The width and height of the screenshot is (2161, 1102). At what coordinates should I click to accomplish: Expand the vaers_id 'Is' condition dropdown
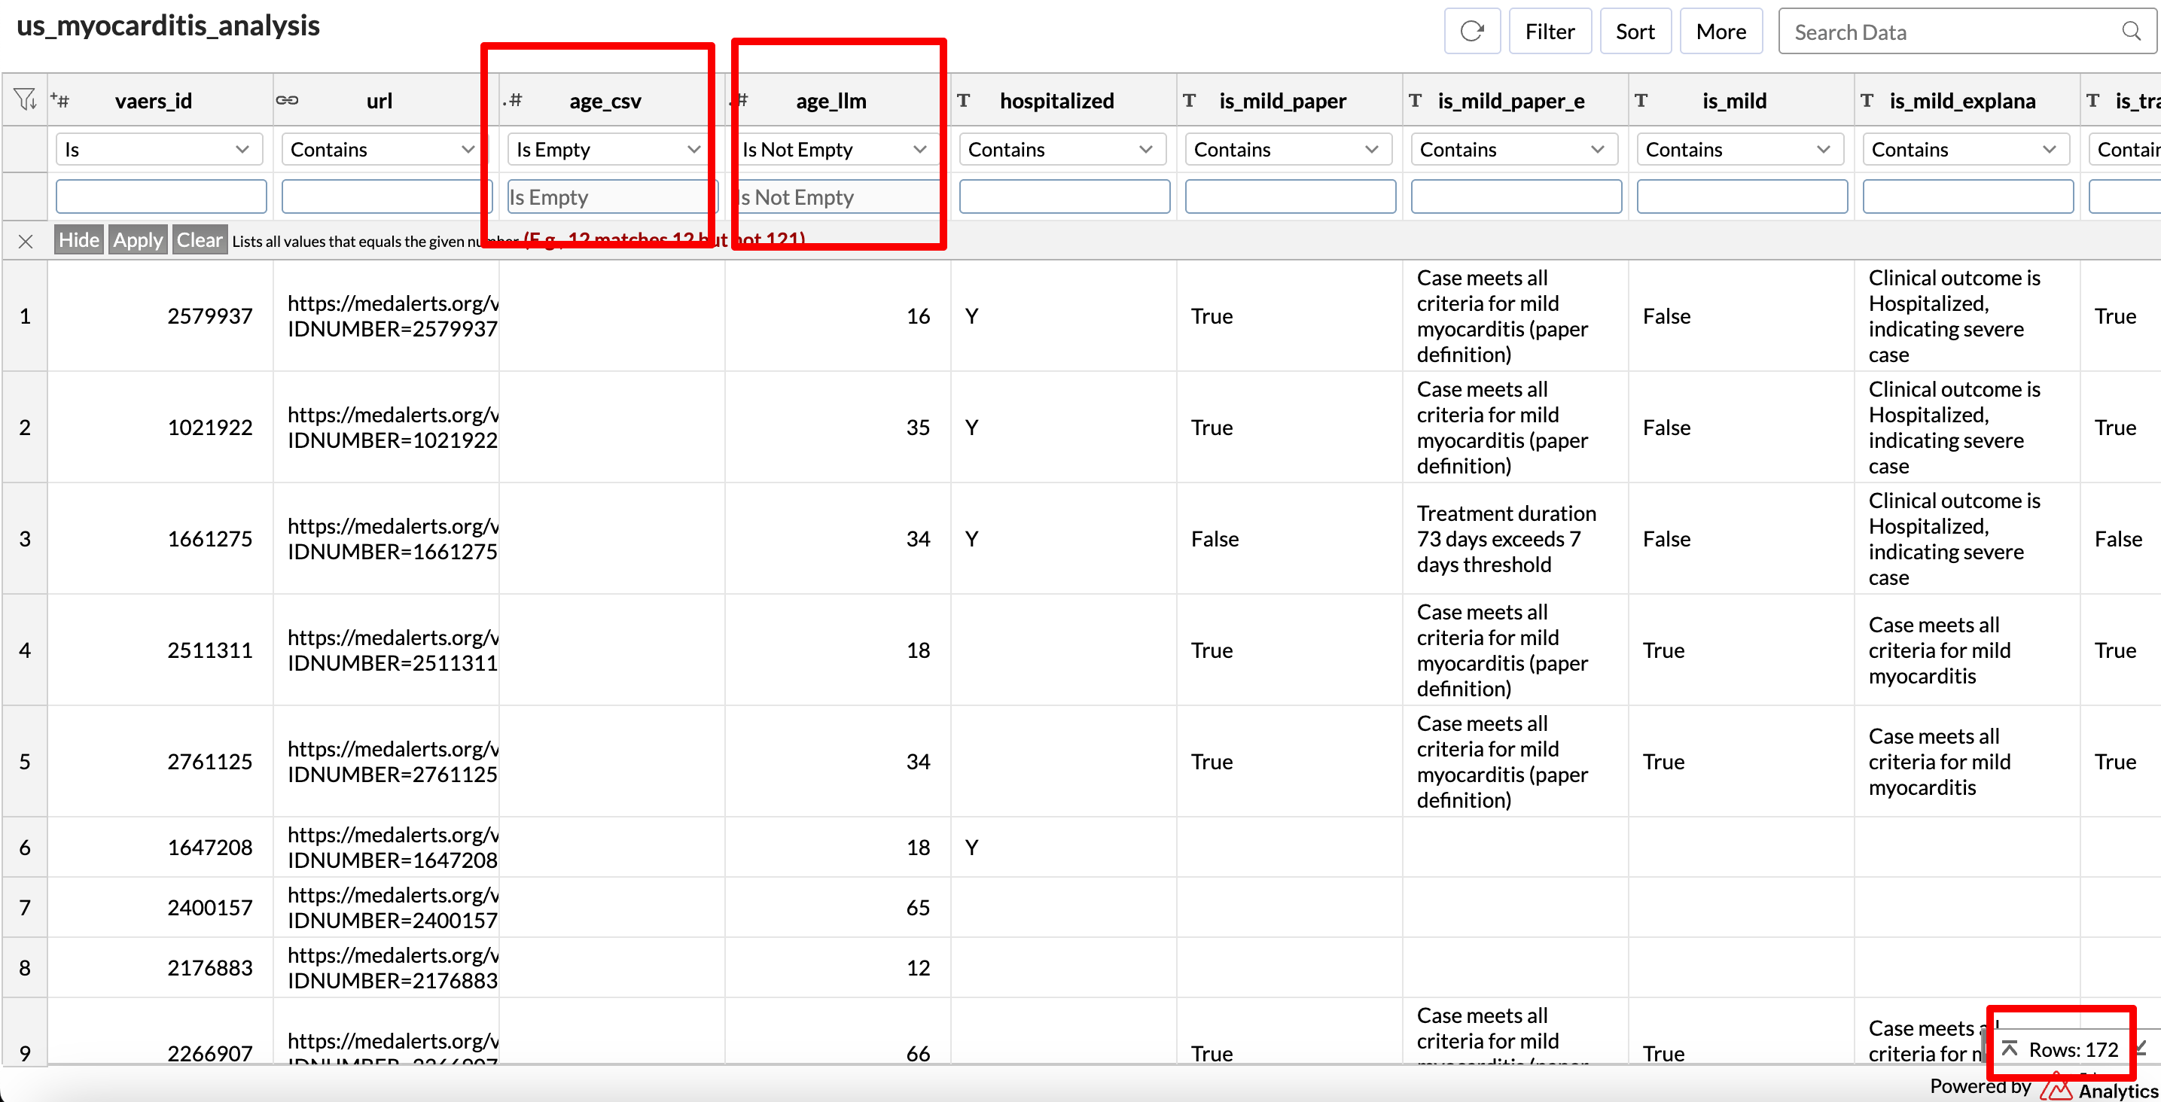coord(159,149)
